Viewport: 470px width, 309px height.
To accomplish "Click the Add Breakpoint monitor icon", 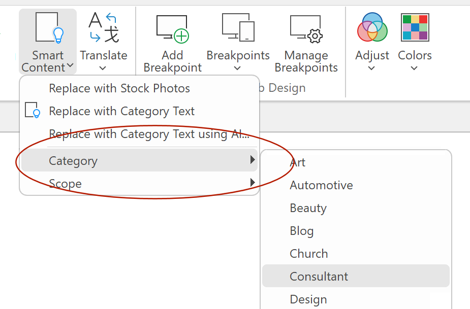I will click(x=172, y=29).
